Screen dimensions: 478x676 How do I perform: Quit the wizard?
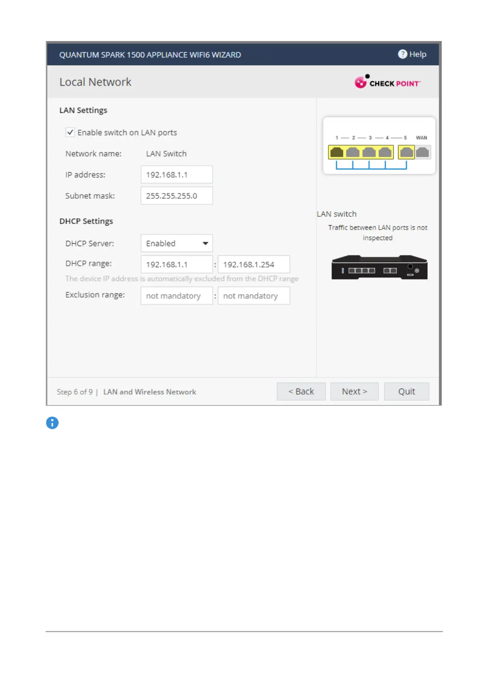[x=407, y=391]
